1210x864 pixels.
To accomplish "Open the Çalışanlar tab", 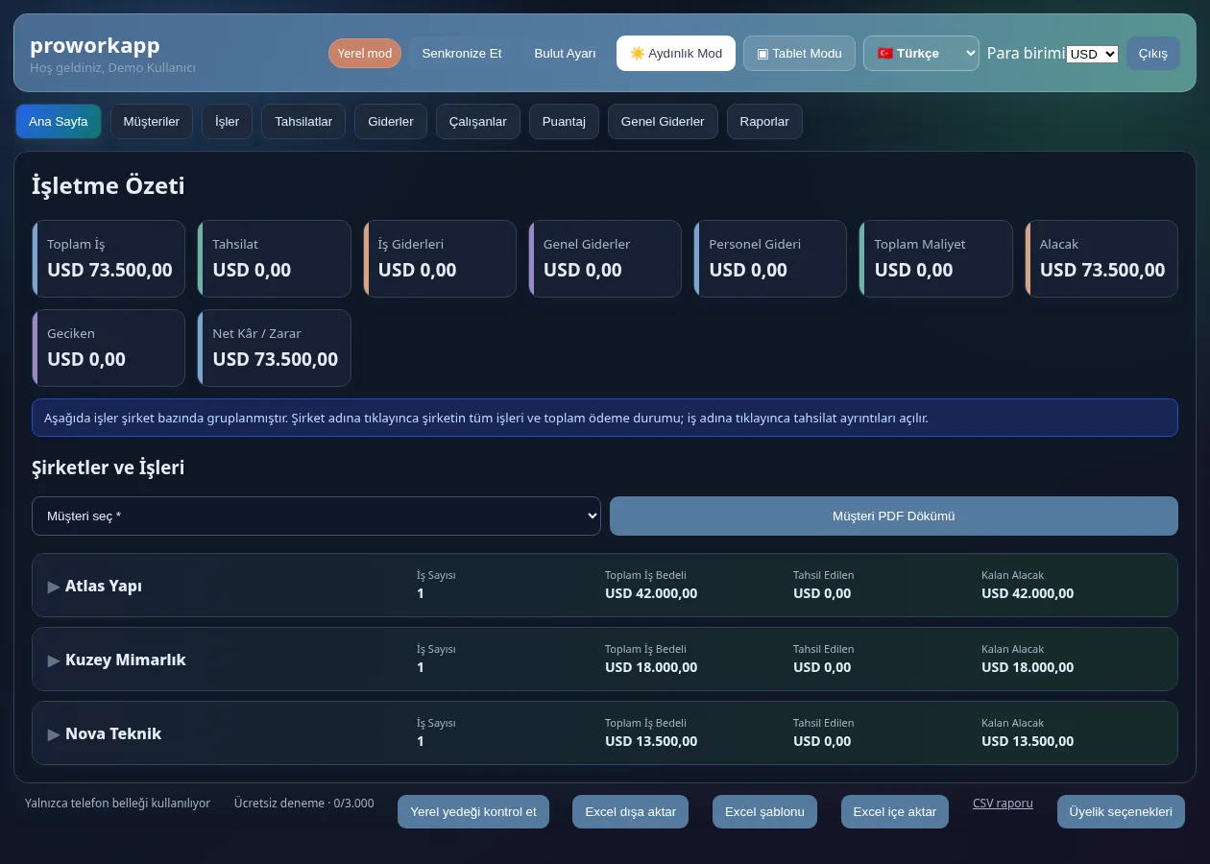I will click(x=478, y=122).
